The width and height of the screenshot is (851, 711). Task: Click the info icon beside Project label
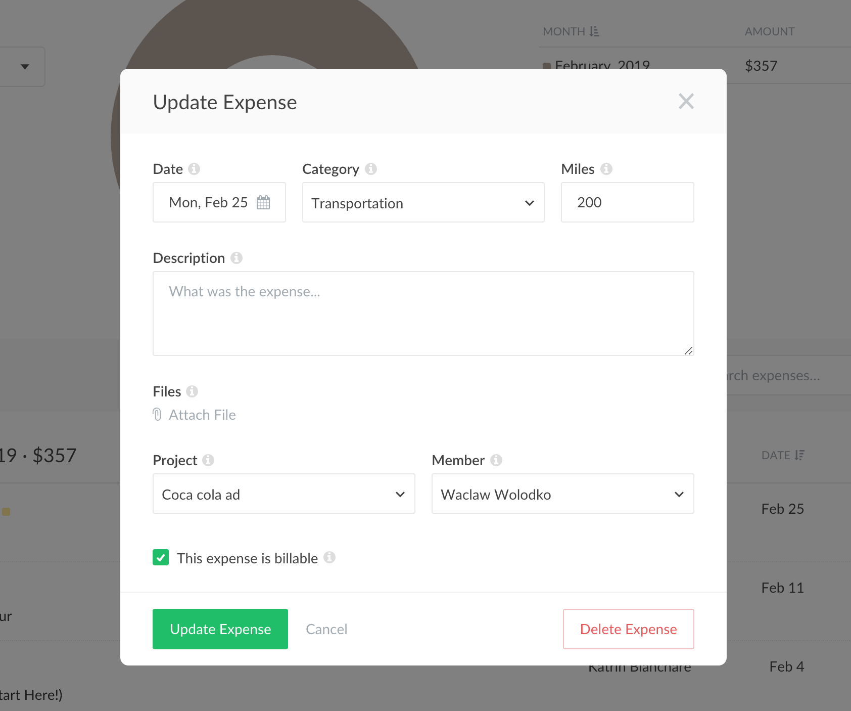click(x=208, y=460)
